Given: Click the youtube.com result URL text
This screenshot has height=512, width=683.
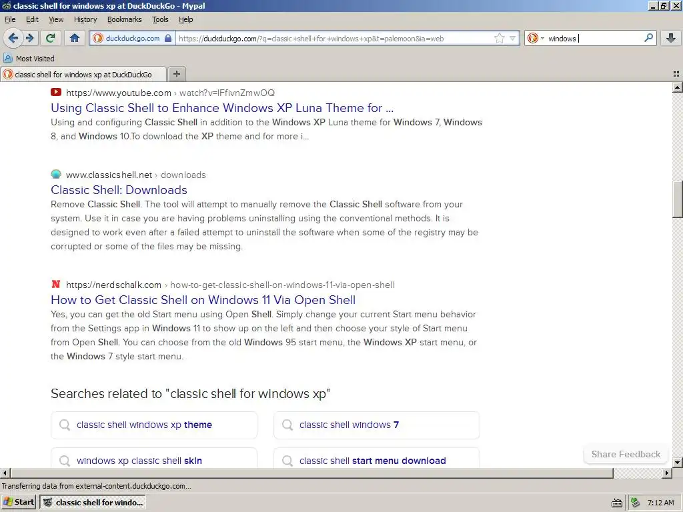Looking at the screenshot, I should pos(170,93).
